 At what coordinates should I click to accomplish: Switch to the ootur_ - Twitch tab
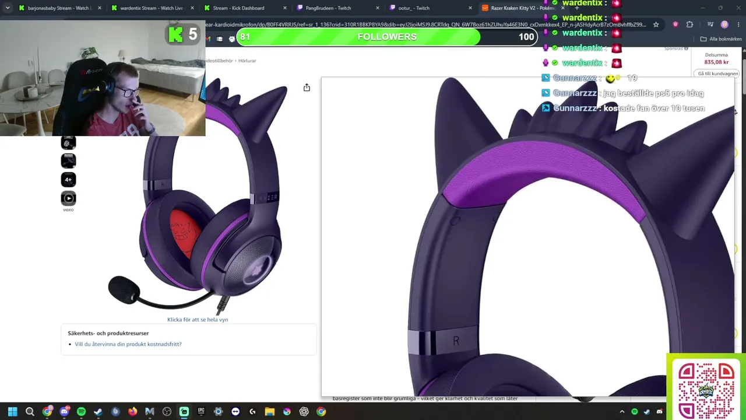click(x=430, y=8)
